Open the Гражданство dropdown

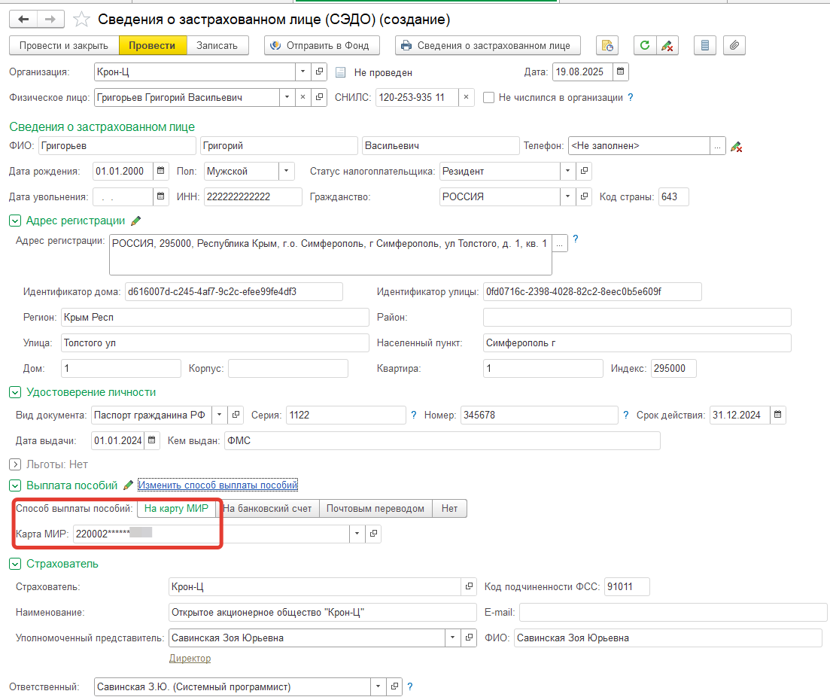pyautogui.click(x=567, y=196)
